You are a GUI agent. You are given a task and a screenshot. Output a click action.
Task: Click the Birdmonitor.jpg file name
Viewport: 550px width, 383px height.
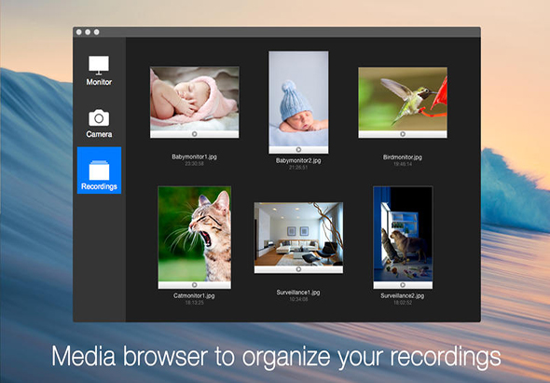coord(403,157)
